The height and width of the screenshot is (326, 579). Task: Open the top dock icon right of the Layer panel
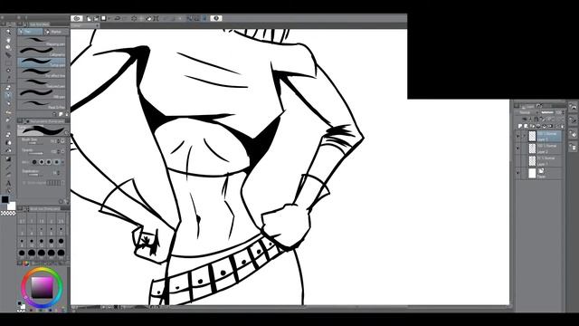pos(574,108)
